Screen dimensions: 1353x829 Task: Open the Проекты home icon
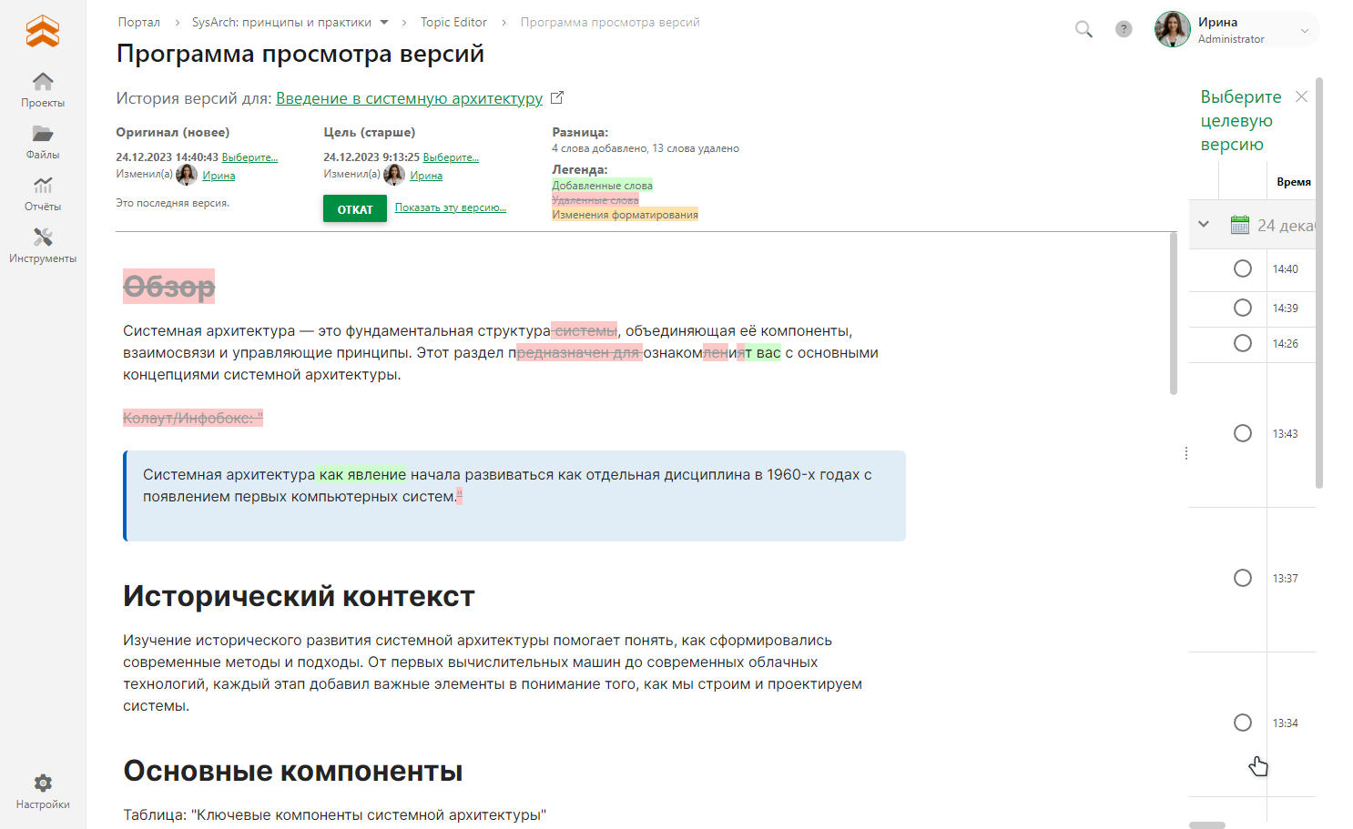pos(43,82)
